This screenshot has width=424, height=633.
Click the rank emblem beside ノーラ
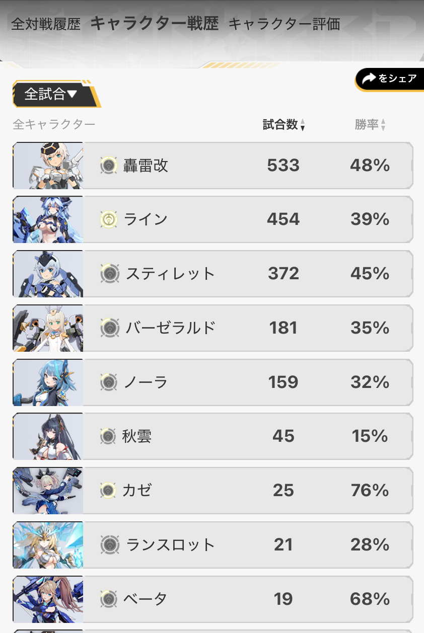tap(109, 382)
